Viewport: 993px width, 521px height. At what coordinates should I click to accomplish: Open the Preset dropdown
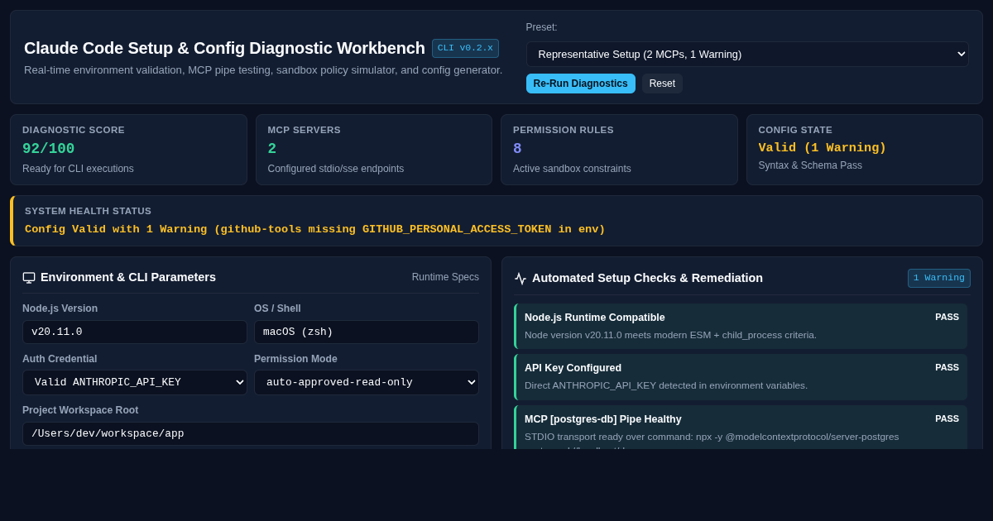747,54
